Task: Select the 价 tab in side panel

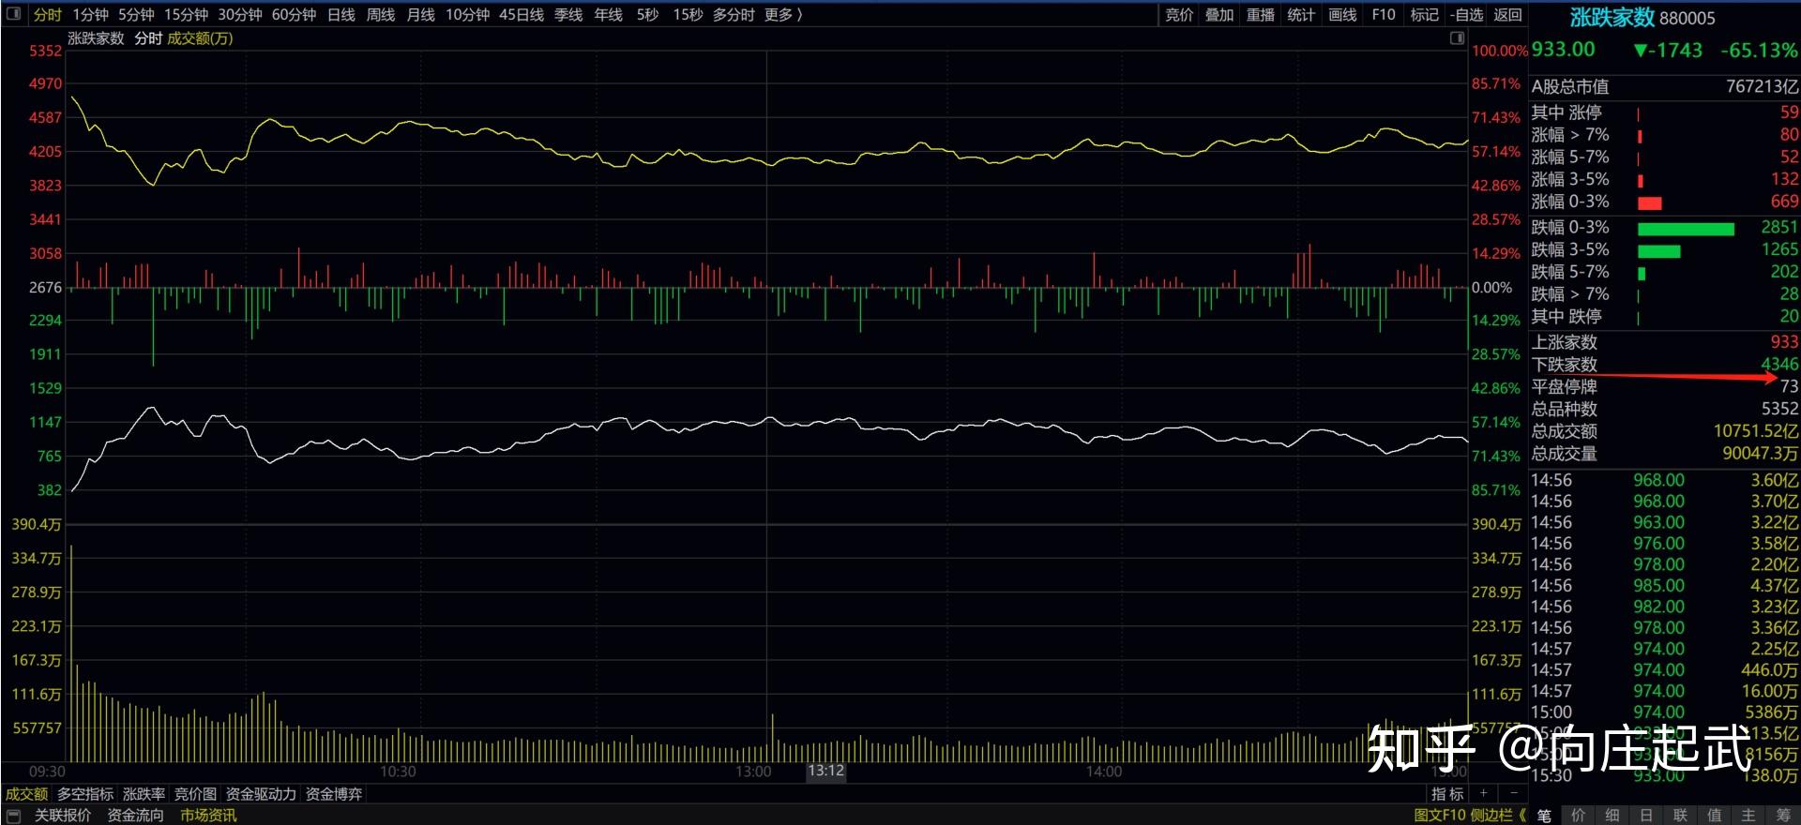Action: coord(1579,816)
